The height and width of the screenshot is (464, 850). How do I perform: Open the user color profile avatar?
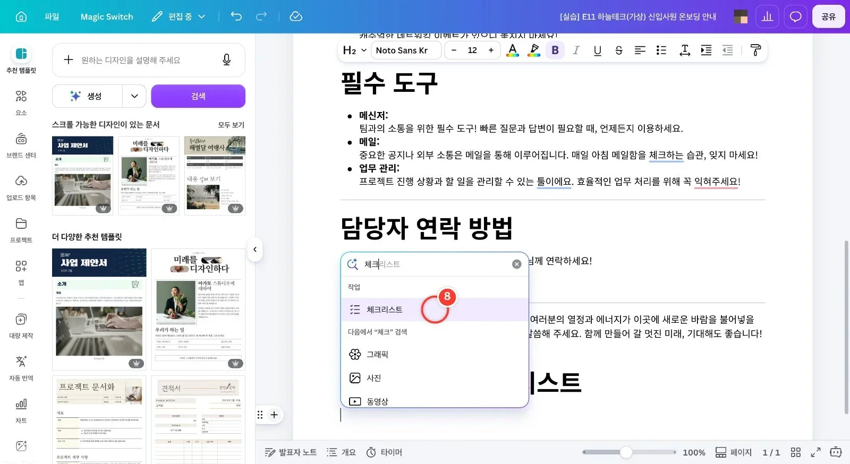pyautogui.click(x=741, y=16)
